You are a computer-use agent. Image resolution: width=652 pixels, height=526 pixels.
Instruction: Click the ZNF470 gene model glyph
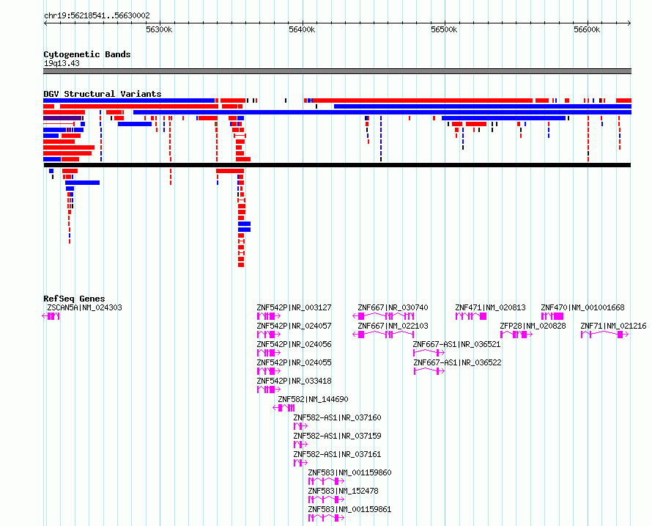(552, 316)
